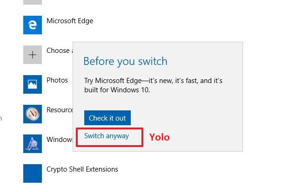303x192 pixels.
Task: Click the Switch anyway link
Action: [x=107, y=136]
